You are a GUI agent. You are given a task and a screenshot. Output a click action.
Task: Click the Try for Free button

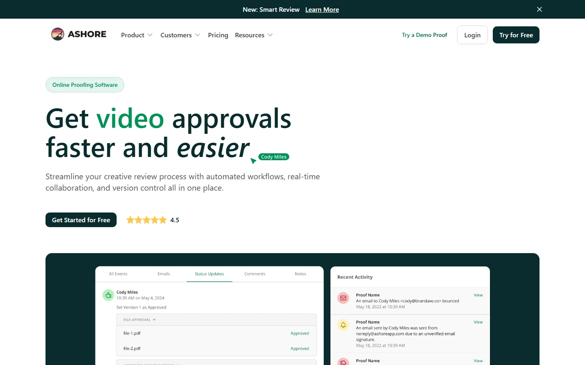tap(516, 35)
